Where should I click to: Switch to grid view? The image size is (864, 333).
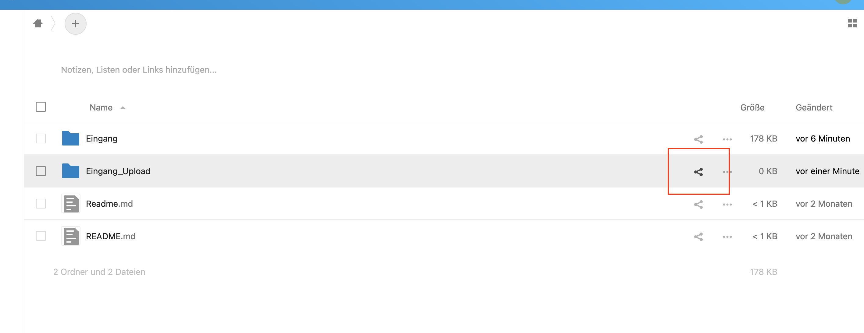(x=852, y=23)
